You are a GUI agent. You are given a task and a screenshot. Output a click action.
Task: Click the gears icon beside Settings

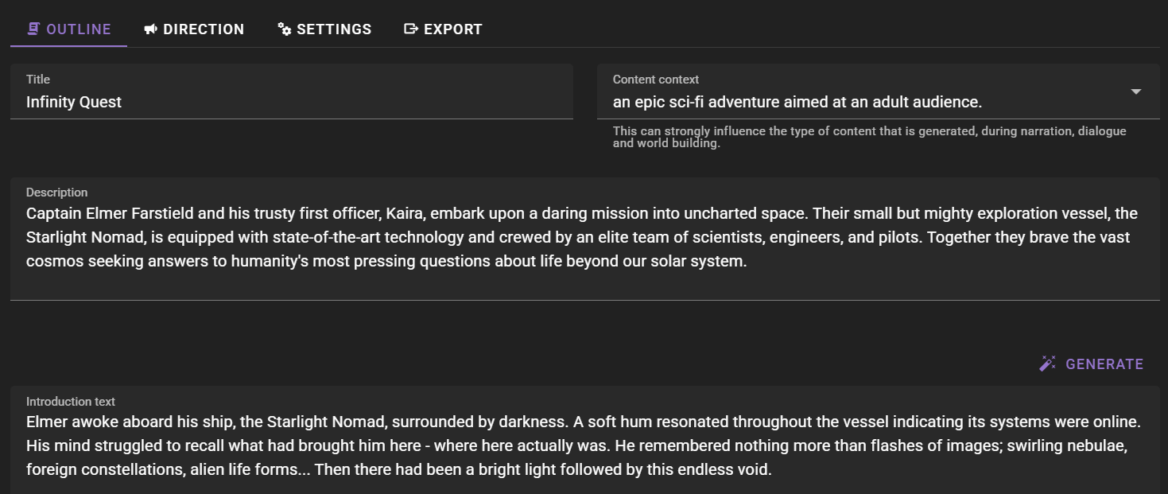point(285,29)
